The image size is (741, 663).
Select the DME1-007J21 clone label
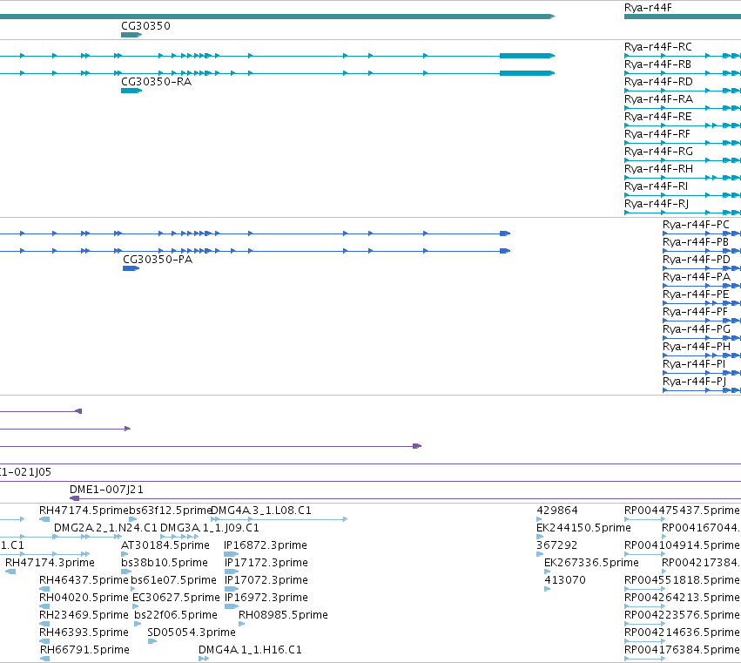pyautogui.click(x=106, y=490)
